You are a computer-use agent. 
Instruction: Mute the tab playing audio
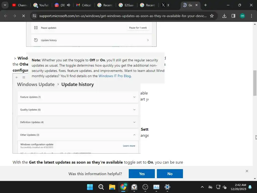point(69,5)
